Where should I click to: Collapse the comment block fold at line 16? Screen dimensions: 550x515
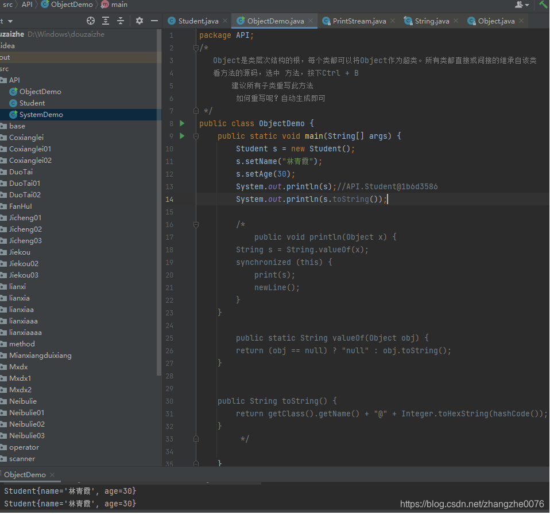tap(195, 224)
